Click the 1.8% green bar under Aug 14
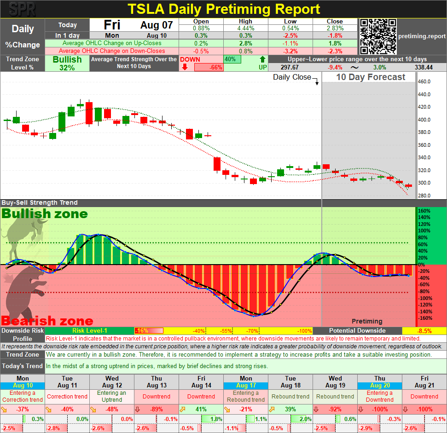This screenshot has width=447, height=433. click(209, 419)
